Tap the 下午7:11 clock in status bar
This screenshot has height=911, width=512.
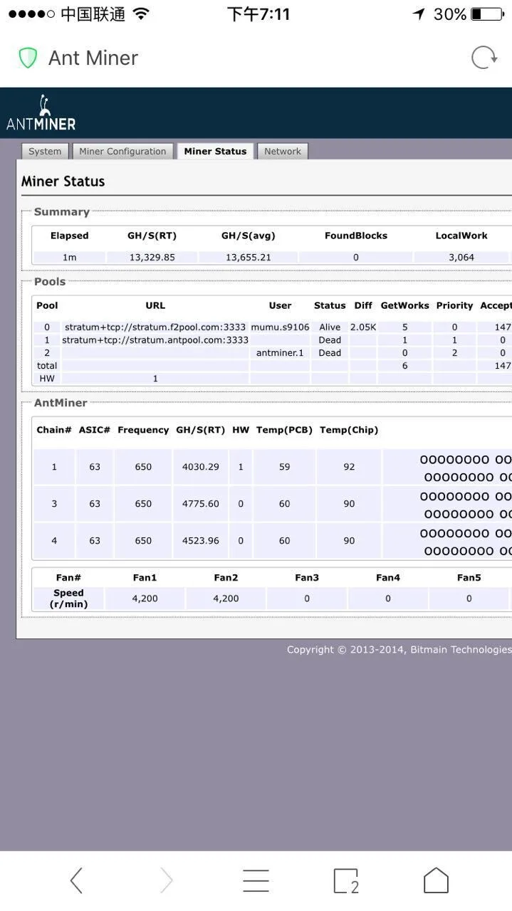coord(258,14)
